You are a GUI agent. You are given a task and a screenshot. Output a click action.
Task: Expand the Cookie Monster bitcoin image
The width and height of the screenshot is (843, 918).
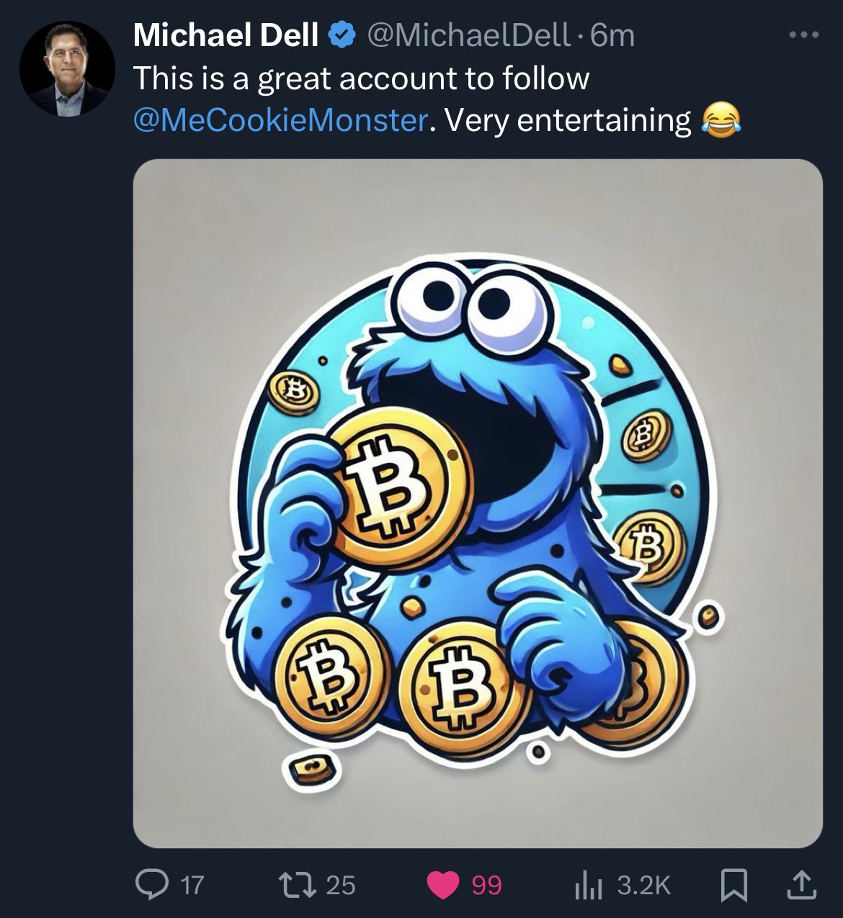[x=478, y=503]
